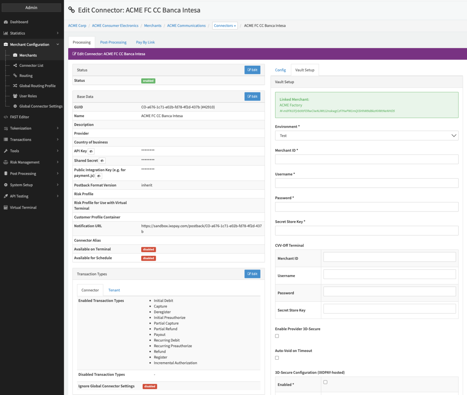Click the Virtual Terminal icon

(x=6, y=208)
